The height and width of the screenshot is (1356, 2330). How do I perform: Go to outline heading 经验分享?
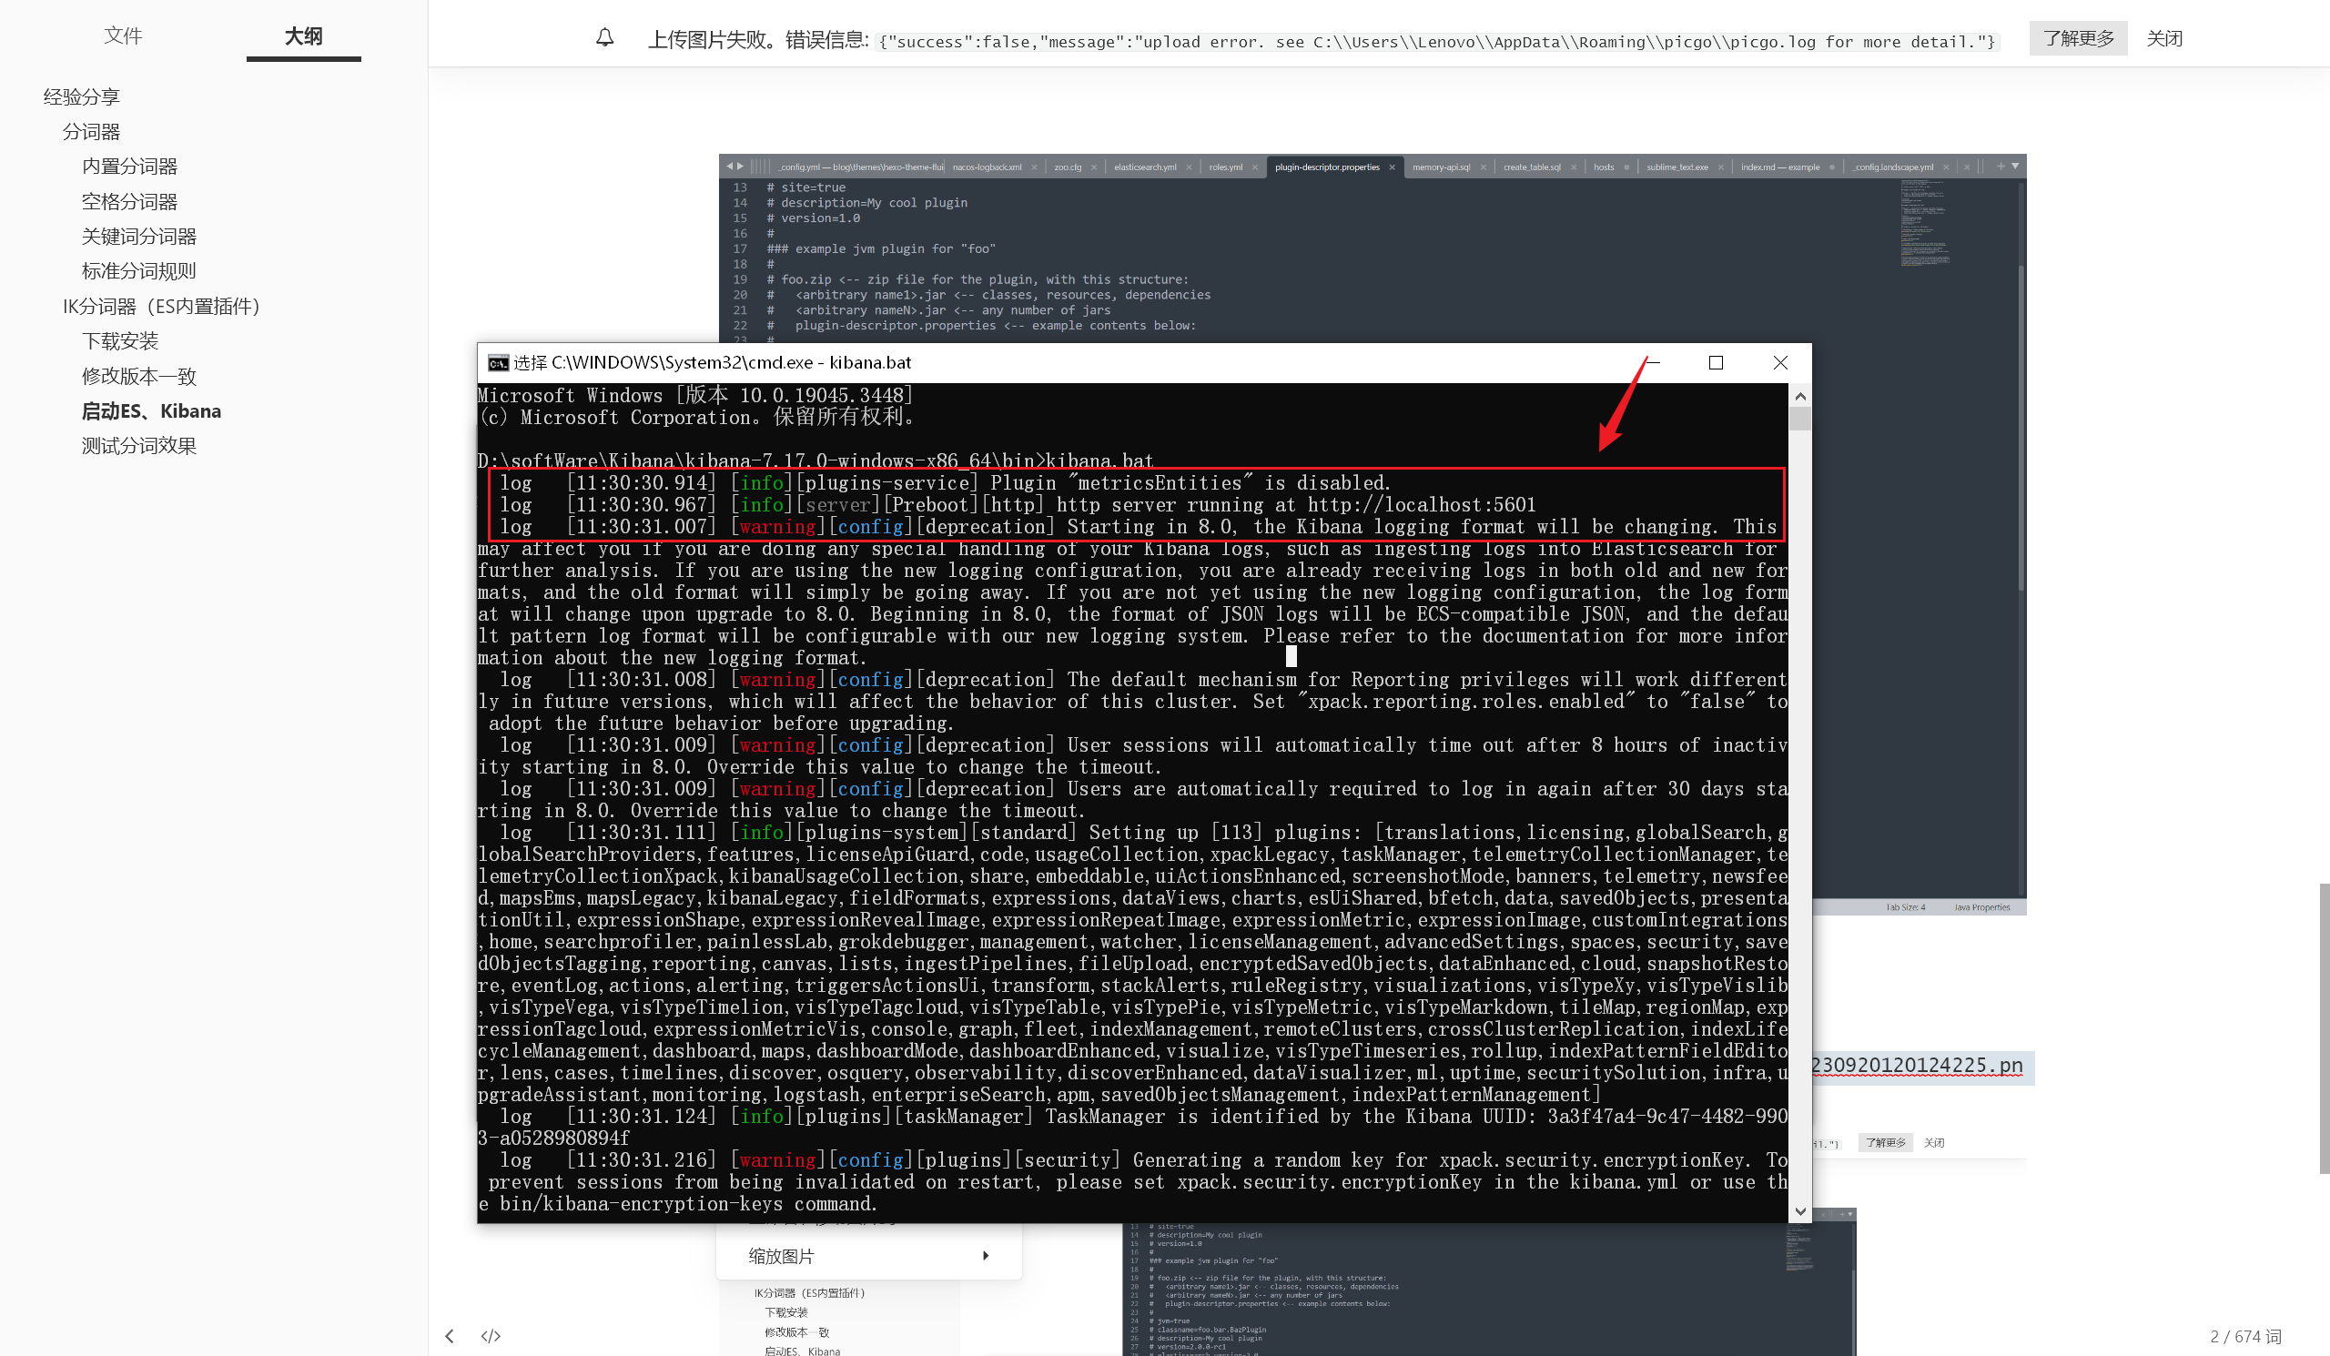(x=81, y=97)
